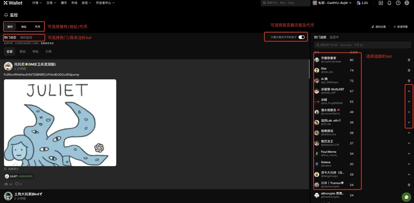Open the JULIET +9,504.56% token chip
The image size is (414, 203).
pos(19,176)
